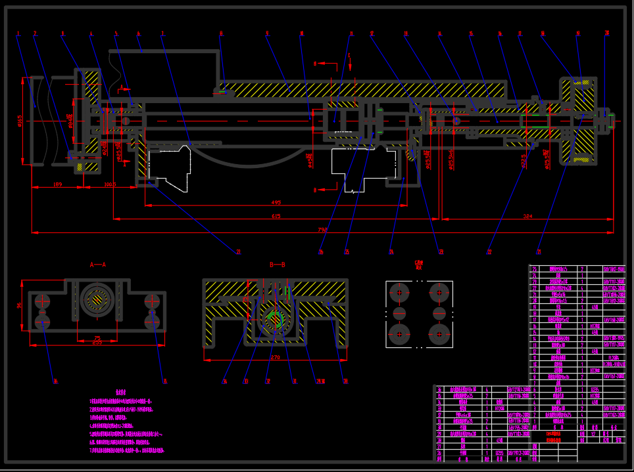Select the overall 792 length dimension
The width and height of the screenshot is (634, 472).
coord(322,230)
